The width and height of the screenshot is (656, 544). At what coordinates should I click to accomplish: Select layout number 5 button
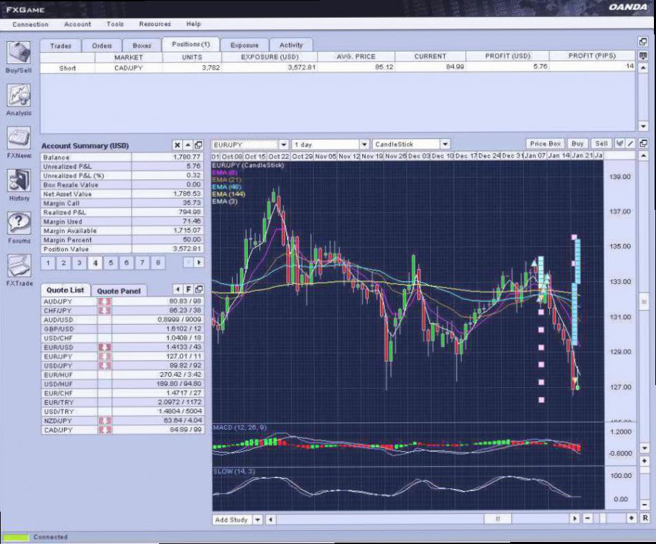[x=111, y=263]
